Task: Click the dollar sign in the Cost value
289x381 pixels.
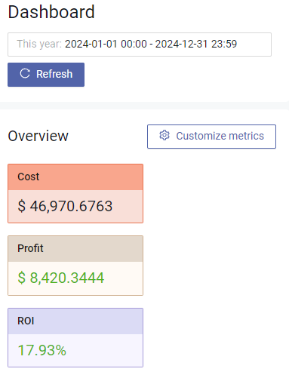Action: pyautogui.click(x=22, y=206)
